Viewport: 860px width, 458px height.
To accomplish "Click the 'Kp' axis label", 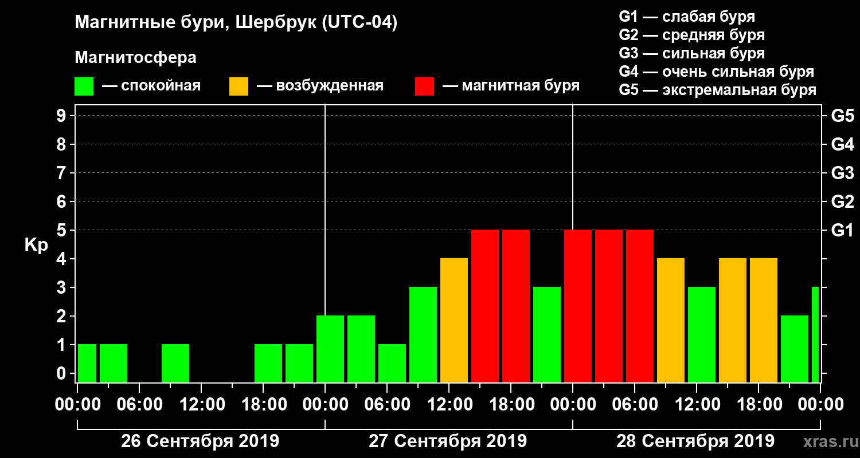I will (36, 244).
